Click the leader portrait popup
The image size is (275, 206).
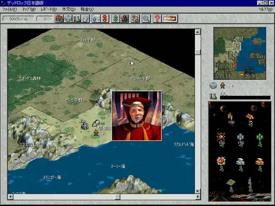coord(137,116)
